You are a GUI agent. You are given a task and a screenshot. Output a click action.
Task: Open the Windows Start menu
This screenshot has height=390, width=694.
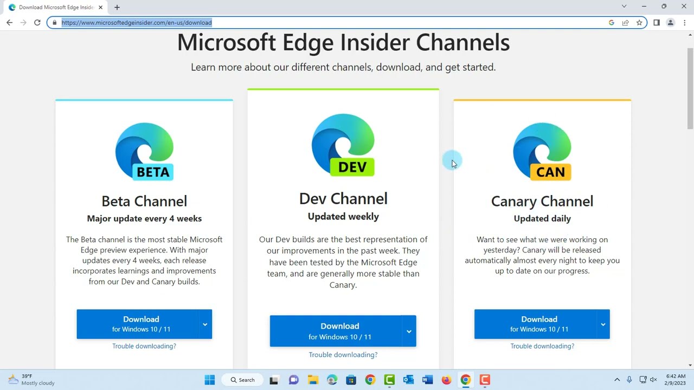tap(210, 380)
